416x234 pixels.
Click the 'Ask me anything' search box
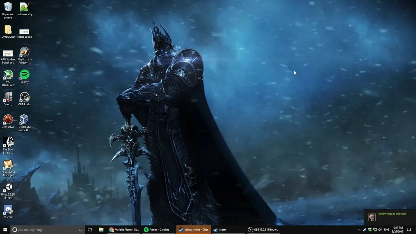47,230
